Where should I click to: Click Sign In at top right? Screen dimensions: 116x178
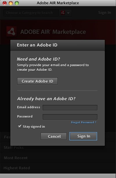105,13
